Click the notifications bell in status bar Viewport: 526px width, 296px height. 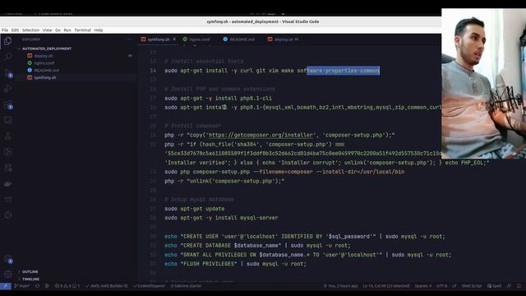pyautogui.click(x=519, y=286)
